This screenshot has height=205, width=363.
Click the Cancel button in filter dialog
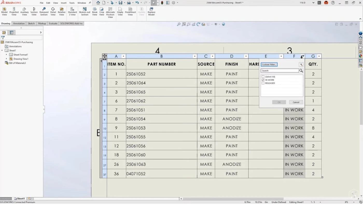296,102
